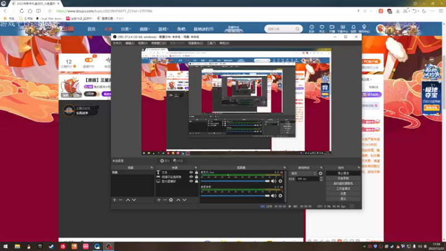Unlock the game capture source lock icon

(x=196, y=177)
